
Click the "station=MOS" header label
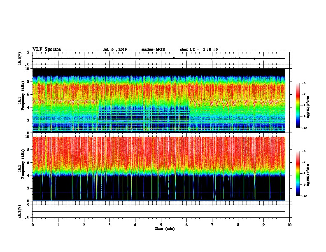(153, 49)
